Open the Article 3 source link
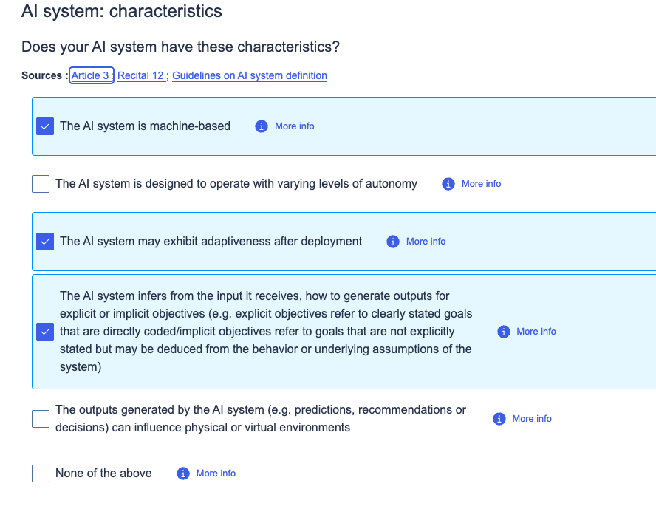The image size is (656, 509). (x=91, y=75)
